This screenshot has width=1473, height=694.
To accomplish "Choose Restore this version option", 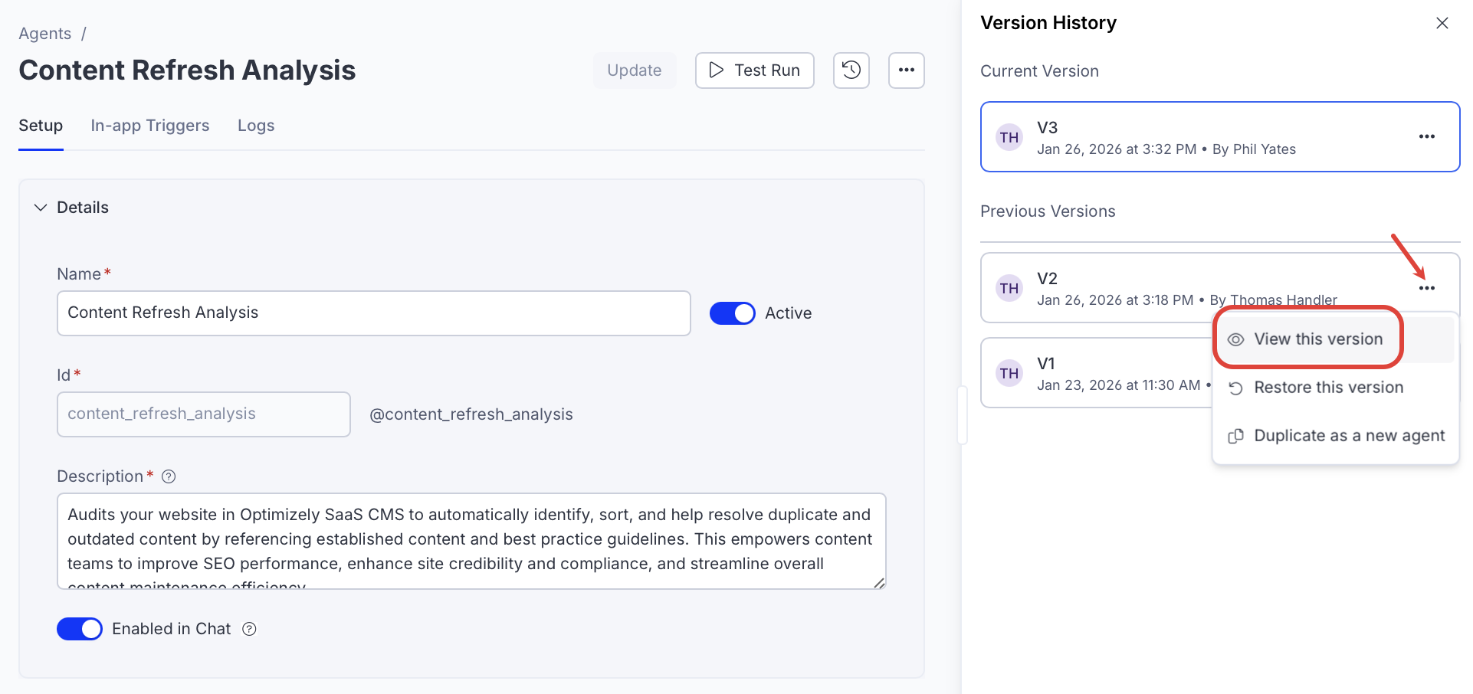I will [1327, 388].
